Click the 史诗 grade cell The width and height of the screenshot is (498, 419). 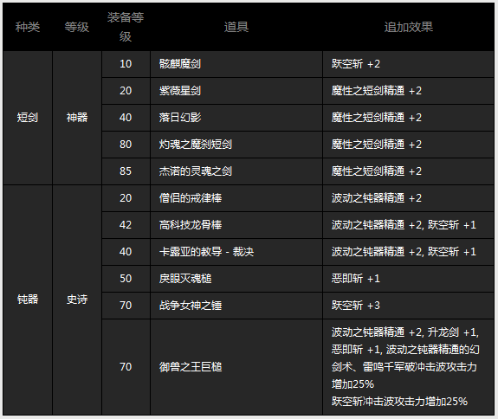click(x=77, y=300)
